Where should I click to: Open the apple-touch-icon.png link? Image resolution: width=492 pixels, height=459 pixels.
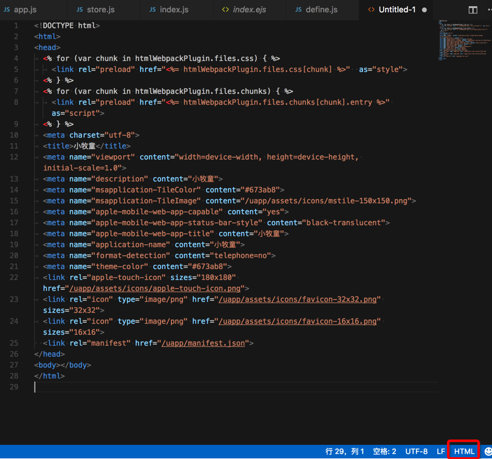tap(154, 289)
